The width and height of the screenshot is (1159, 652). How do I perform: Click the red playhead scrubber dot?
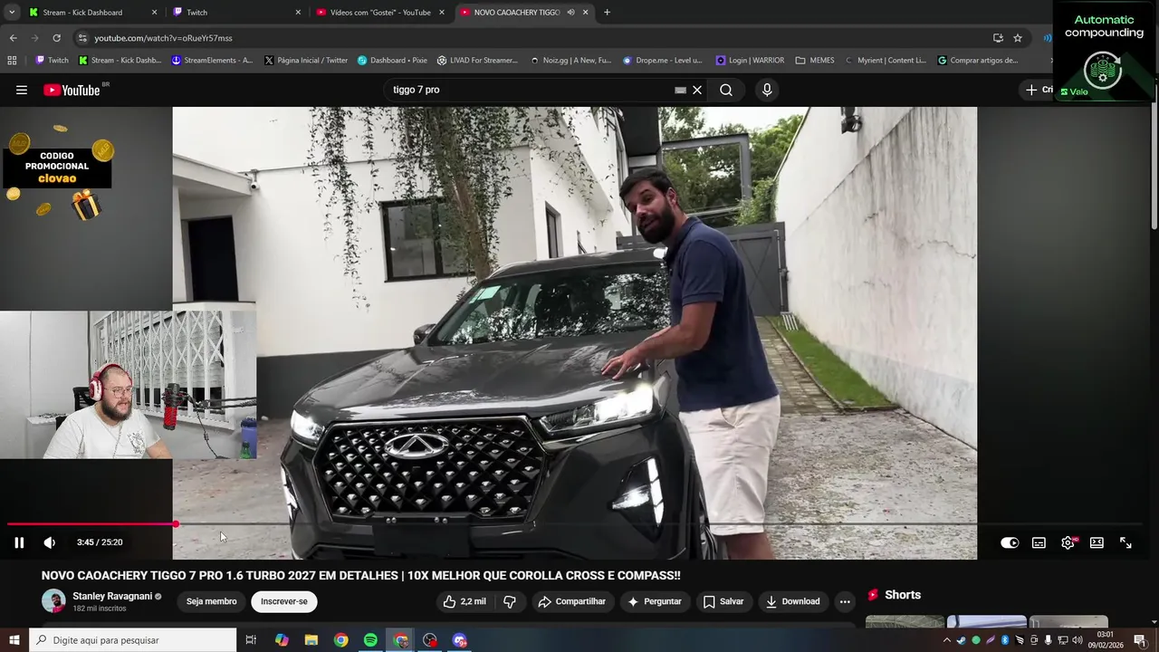(x=176, y=524)
